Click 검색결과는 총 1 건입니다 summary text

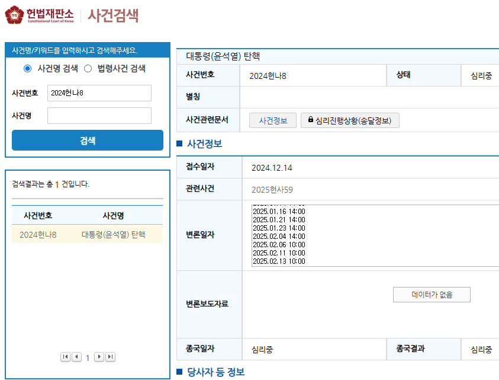50,184
